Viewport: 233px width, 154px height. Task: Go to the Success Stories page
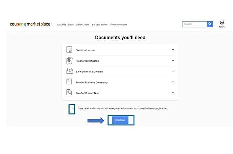100,25
